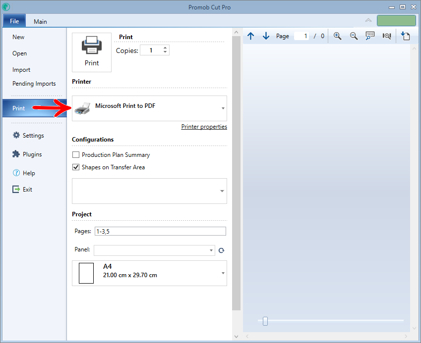Zoom out of the print preview
Image resolution: width=421 pixels, height=343 pixels.
coord(354,36)
